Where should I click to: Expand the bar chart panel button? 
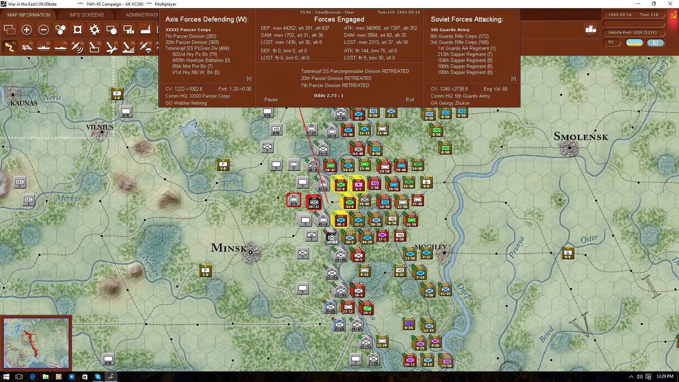(x=591, y=29)
